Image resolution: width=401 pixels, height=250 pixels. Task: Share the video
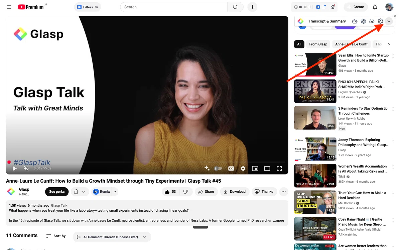(x=206, y=192)
